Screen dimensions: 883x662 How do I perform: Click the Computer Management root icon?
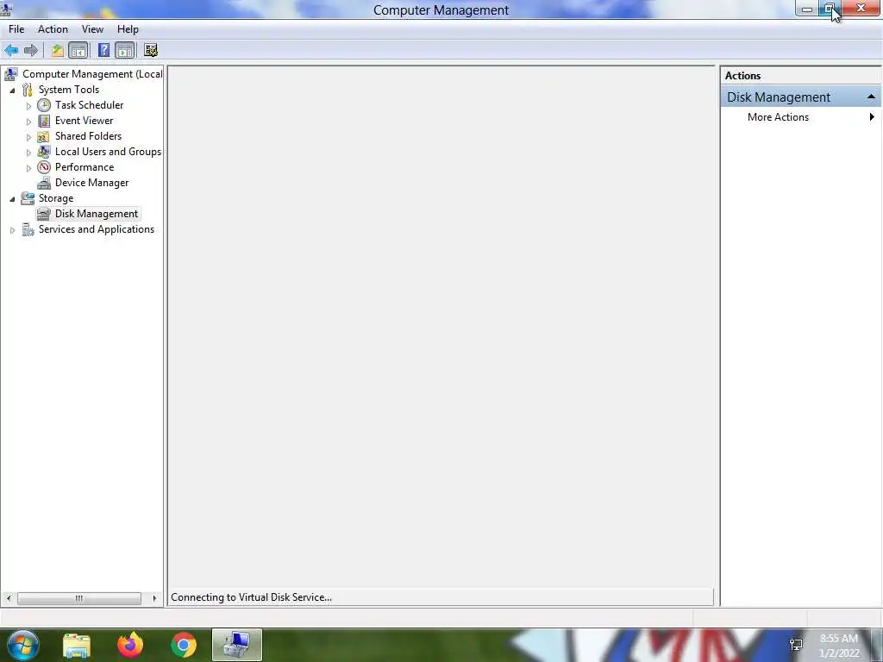click(10, 74)
